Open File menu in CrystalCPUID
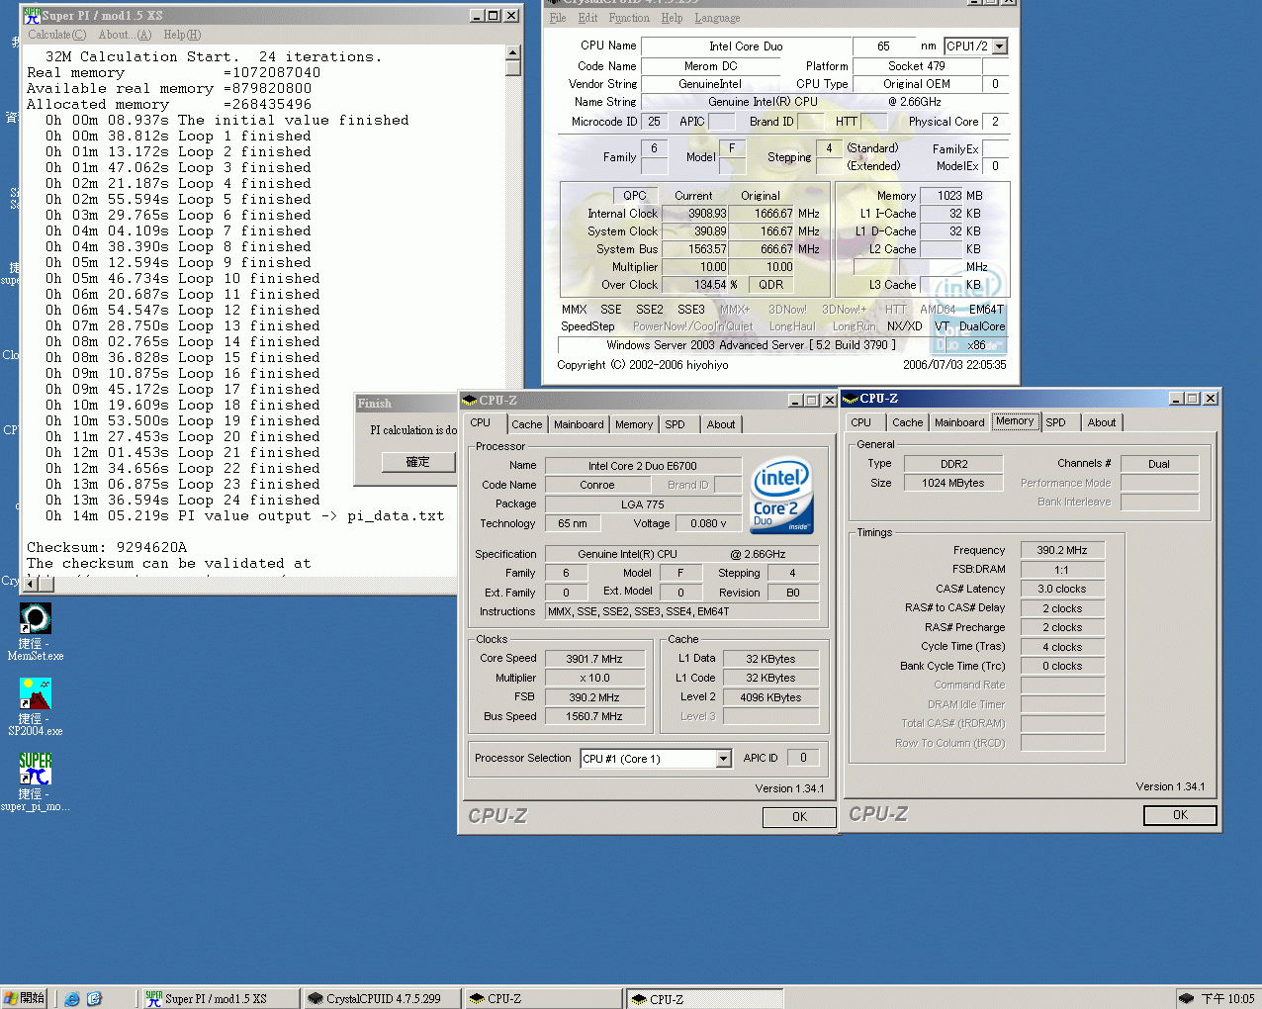This screenshot has height=1009, width=1262. coord(558,18)
